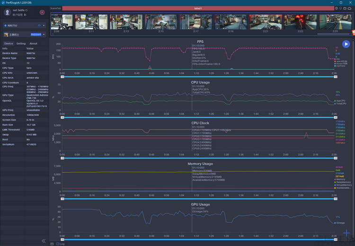This screenshot has height=246, width=355.
Task: Click the FPS chart title
Action: coord(200,42)
